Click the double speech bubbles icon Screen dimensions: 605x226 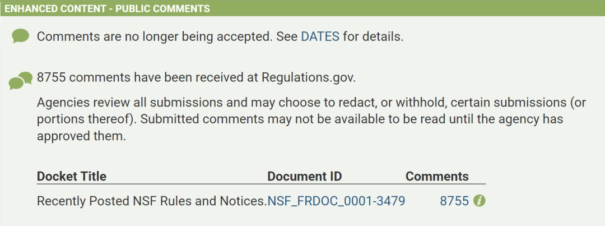pyautogui.click(x=21, y=80)
